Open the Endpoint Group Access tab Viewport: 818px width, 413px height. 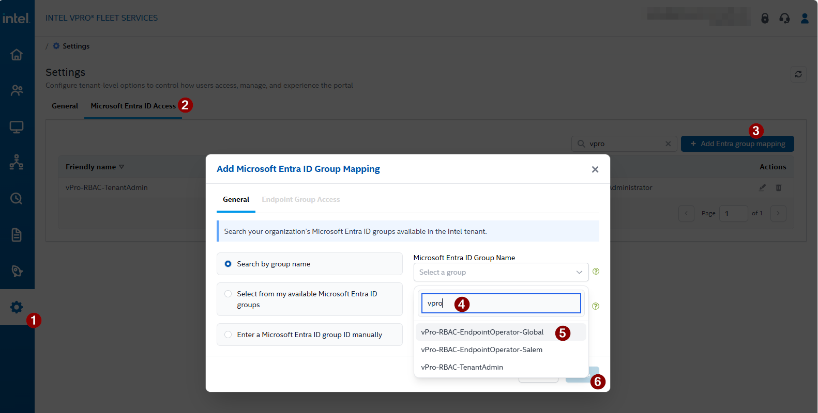click(x=301, y=199)
